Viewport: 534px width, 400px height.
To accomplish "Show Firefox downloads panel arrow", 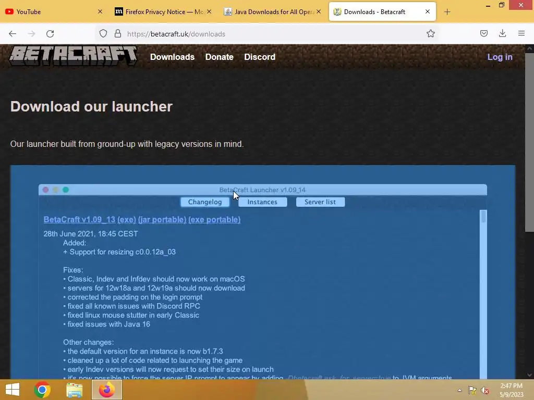I will coord(502,33).
